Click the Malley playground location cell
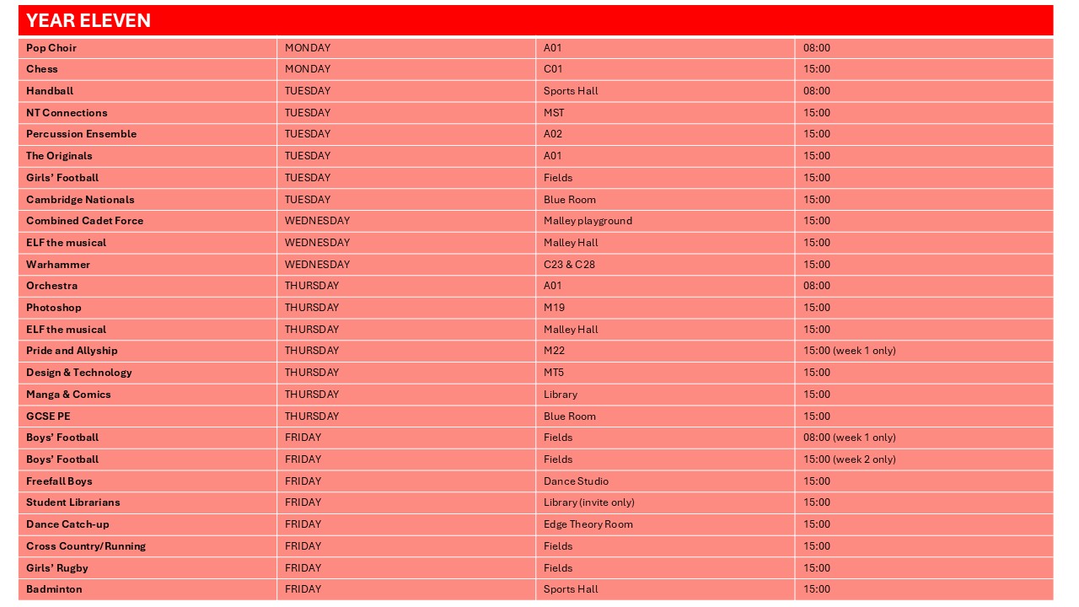Viewport: 1079px width, 607px height. pyautogui.click(x=588, y=221)
